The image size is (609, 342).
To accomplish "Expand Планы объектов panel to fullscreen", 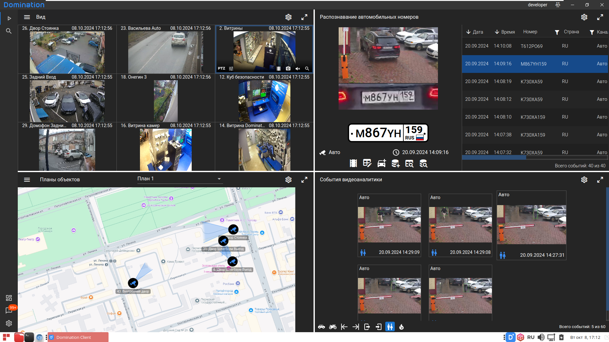I will pyautogui.click(x=304, y=180).
